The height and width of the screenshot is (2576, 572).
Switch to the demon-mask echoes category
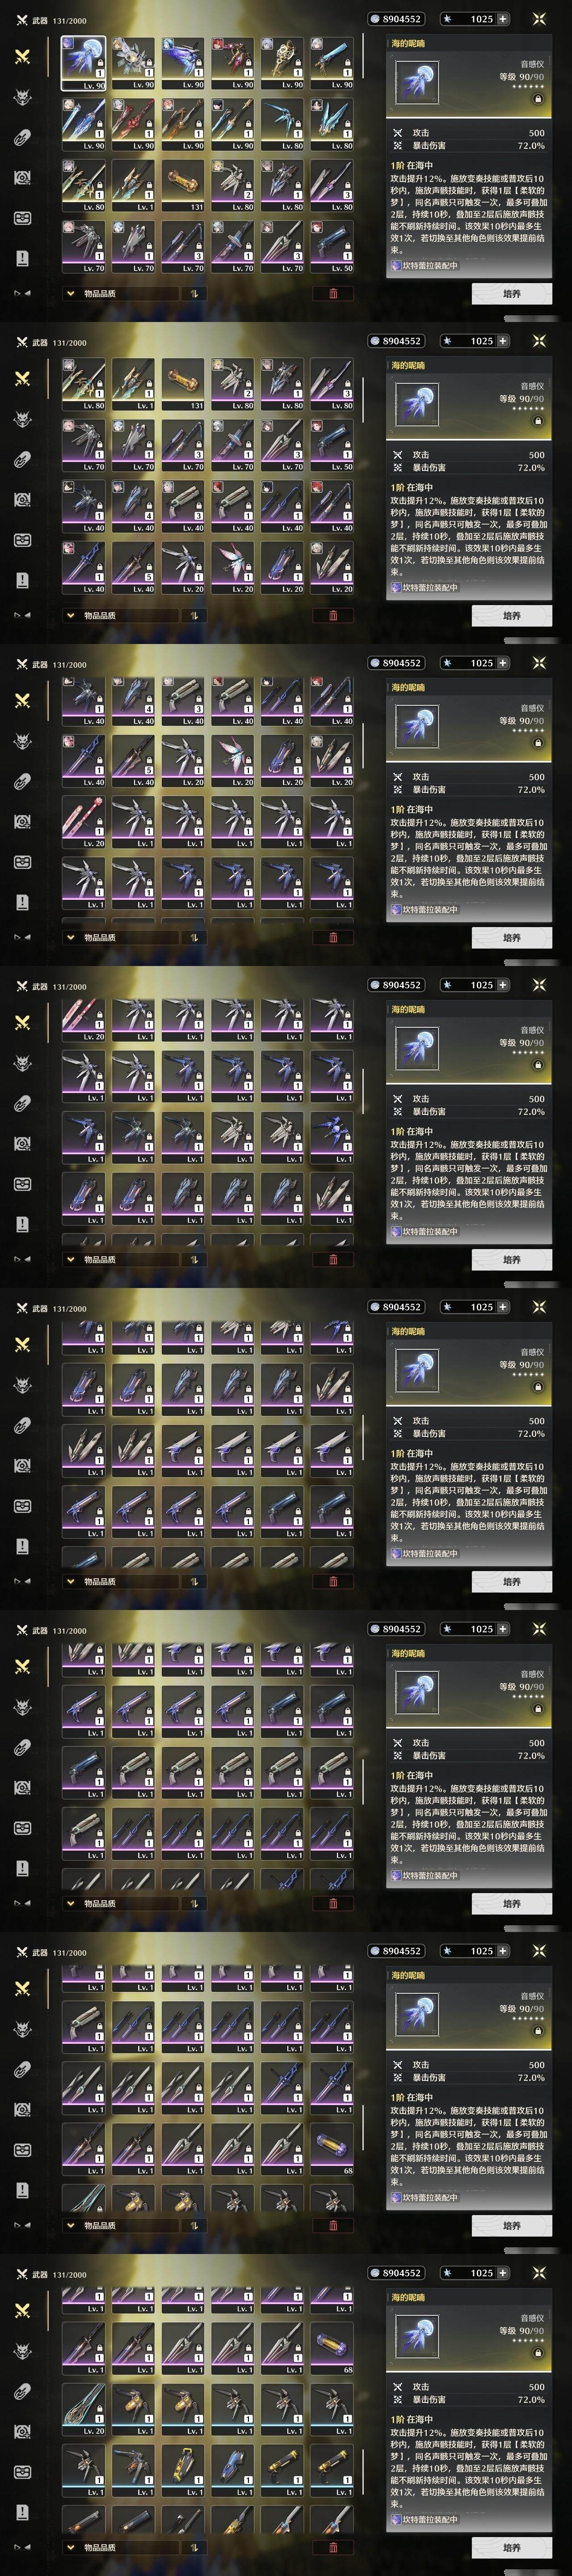pos(22,97)
